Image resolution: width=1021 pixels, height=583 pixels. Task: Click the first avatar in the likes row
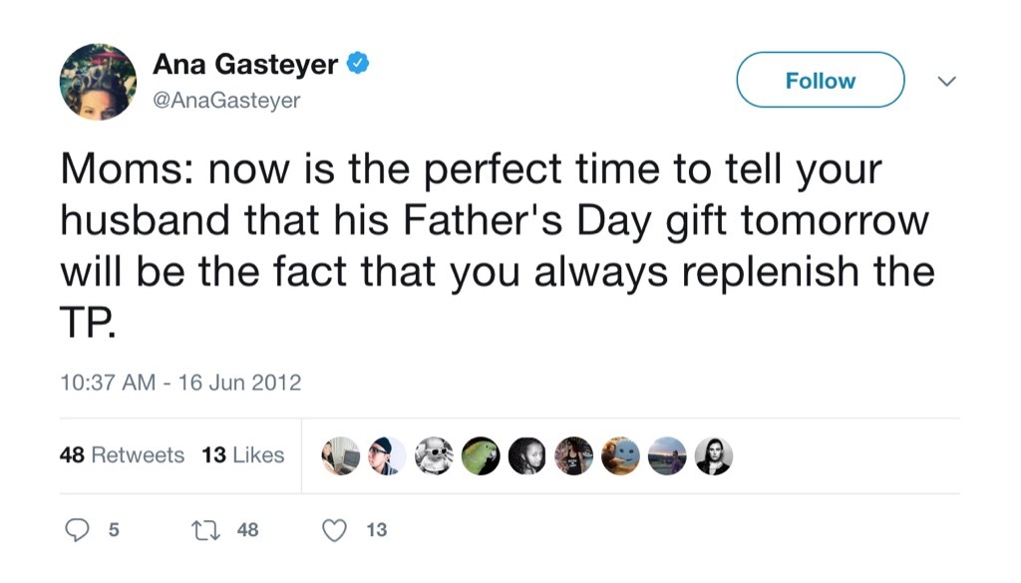point(340,455)
